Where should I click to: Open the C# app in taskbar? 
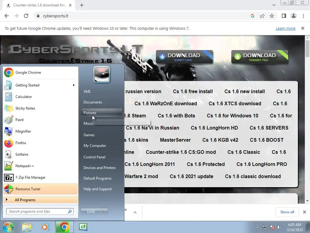tap(83, 227)
